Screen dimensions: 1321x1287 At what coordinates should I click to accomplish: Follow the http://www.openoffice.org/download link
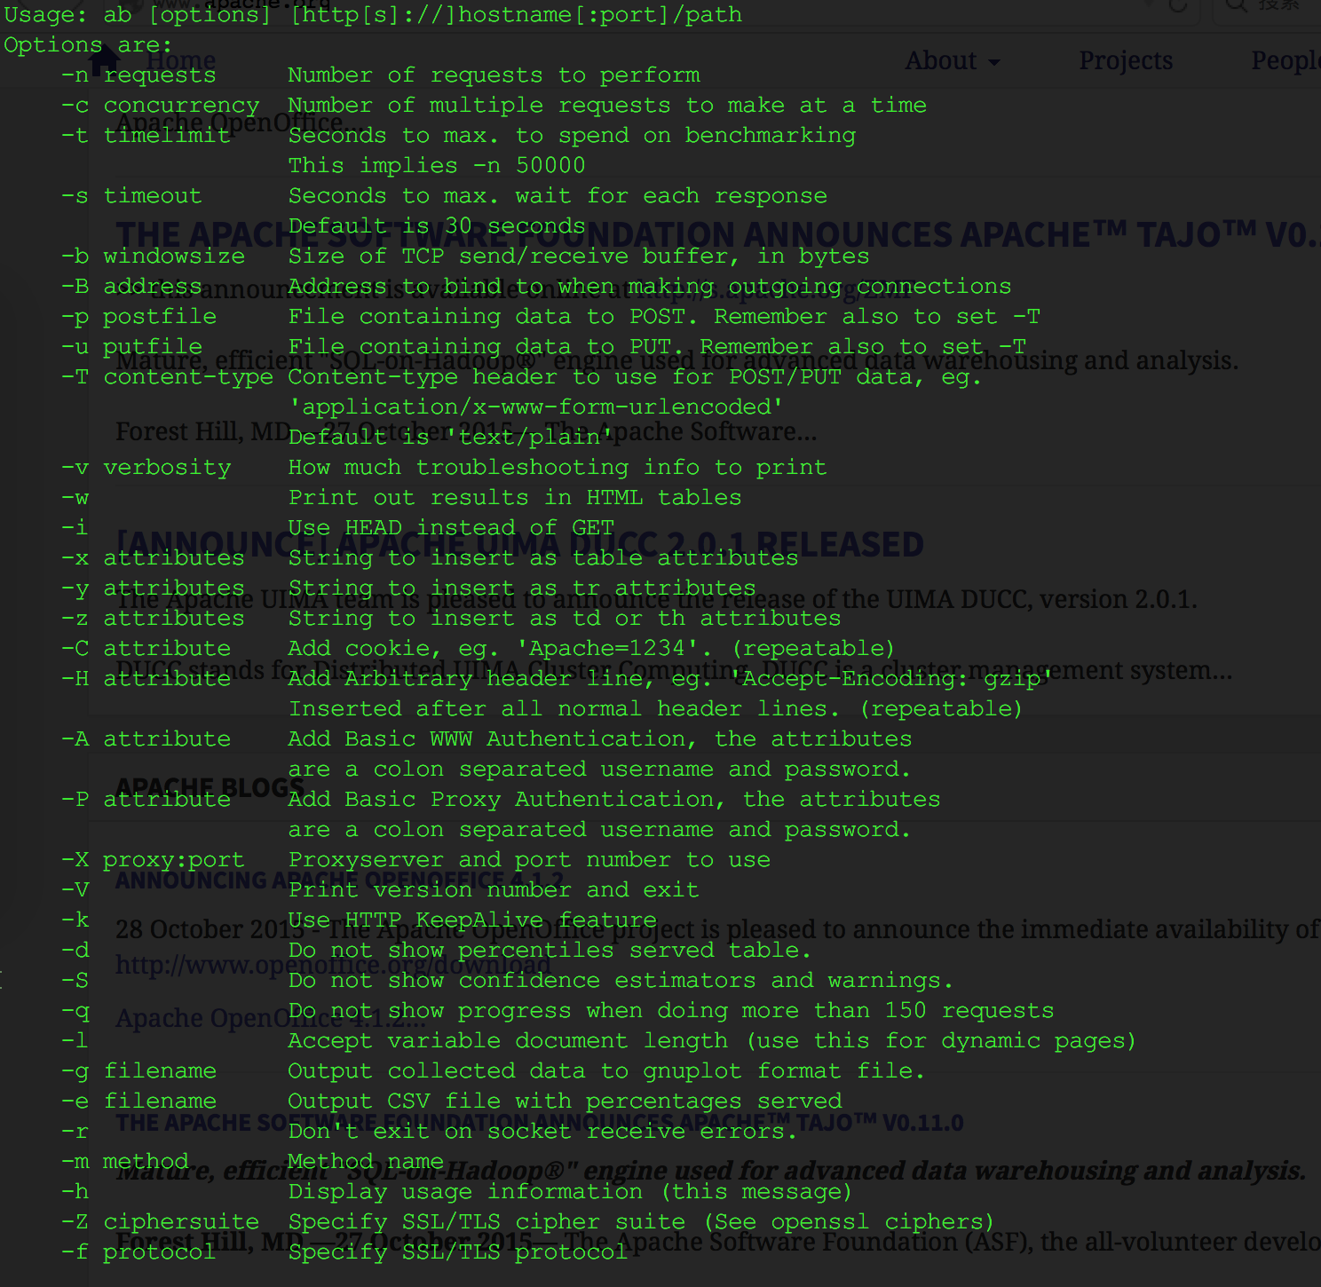tap(333, 965)
